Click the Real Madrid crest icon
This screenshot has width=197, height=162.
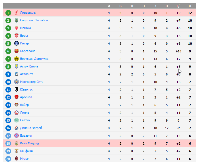pos(17,143)
